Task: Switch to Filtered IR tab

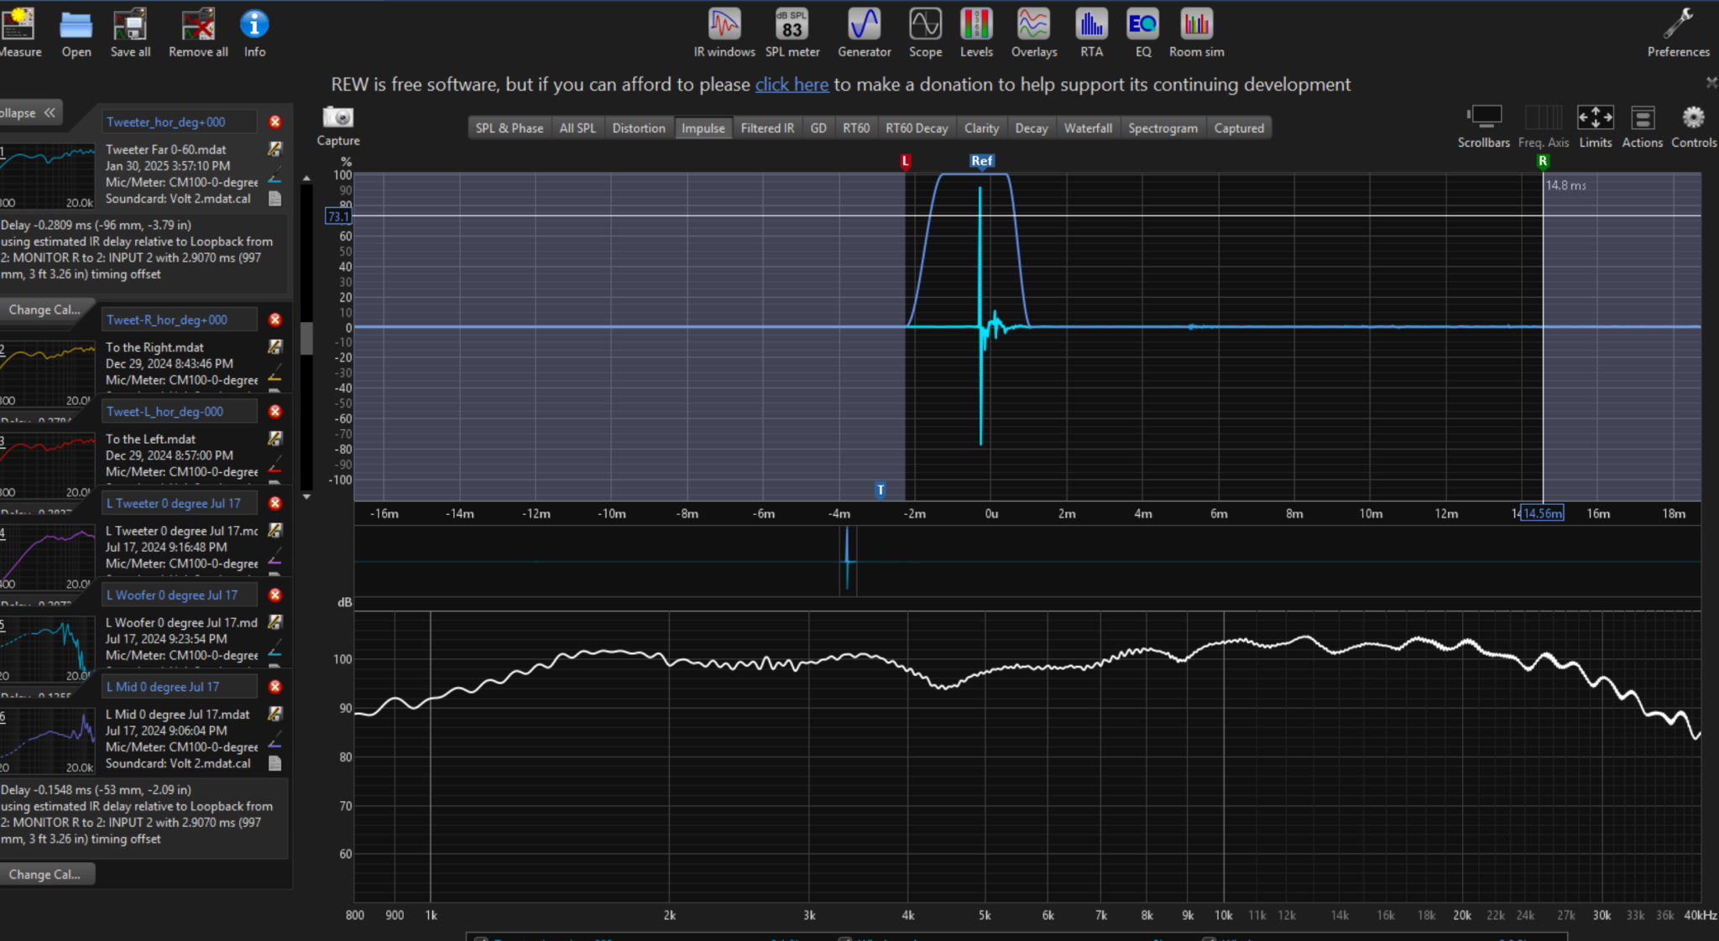Action: 767,127
